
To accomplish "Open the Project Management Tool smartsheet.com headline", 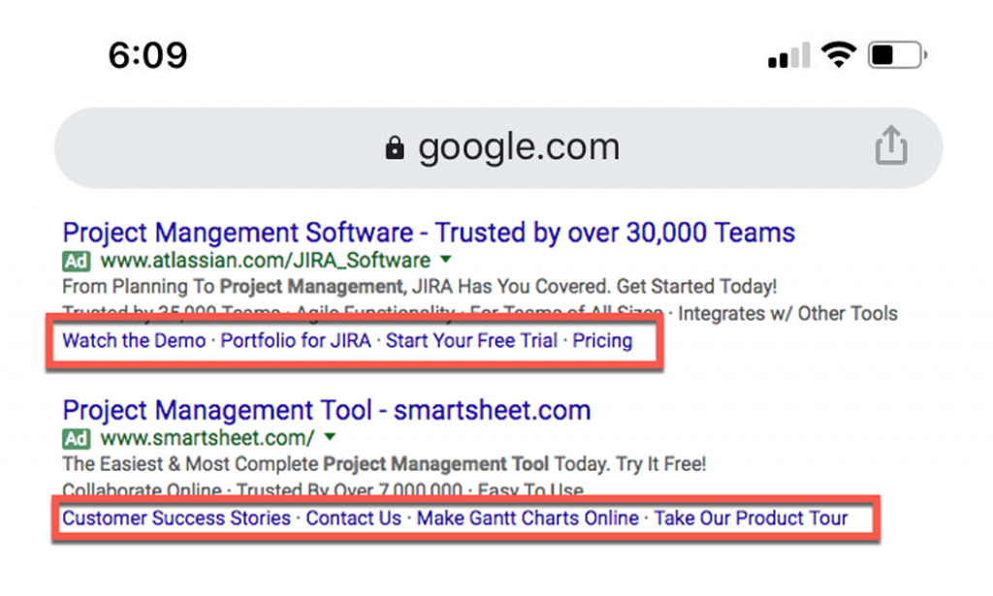I will pyautogui.click(x=327, y=410).
